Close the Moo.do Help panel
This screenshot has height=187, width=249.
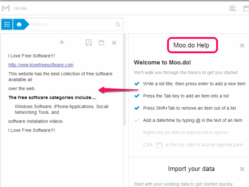[242, 46]
